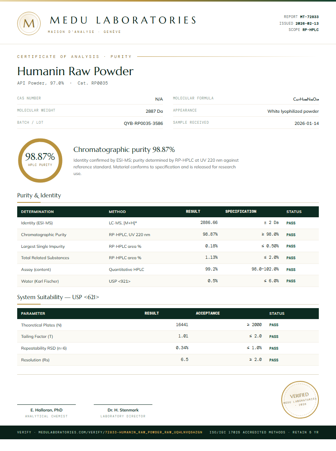
Task: Select the specification ≥ 98.0%
Action: coord(270,235)
